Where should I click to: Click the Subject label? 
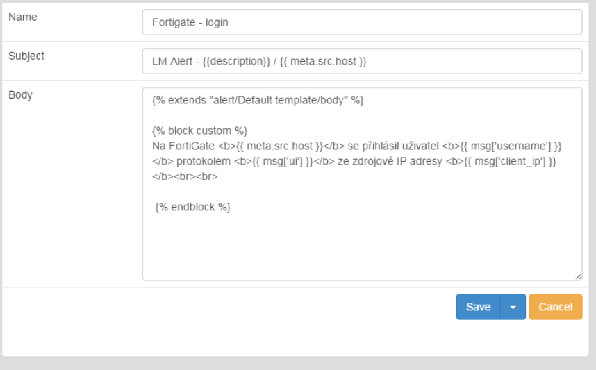26,56
